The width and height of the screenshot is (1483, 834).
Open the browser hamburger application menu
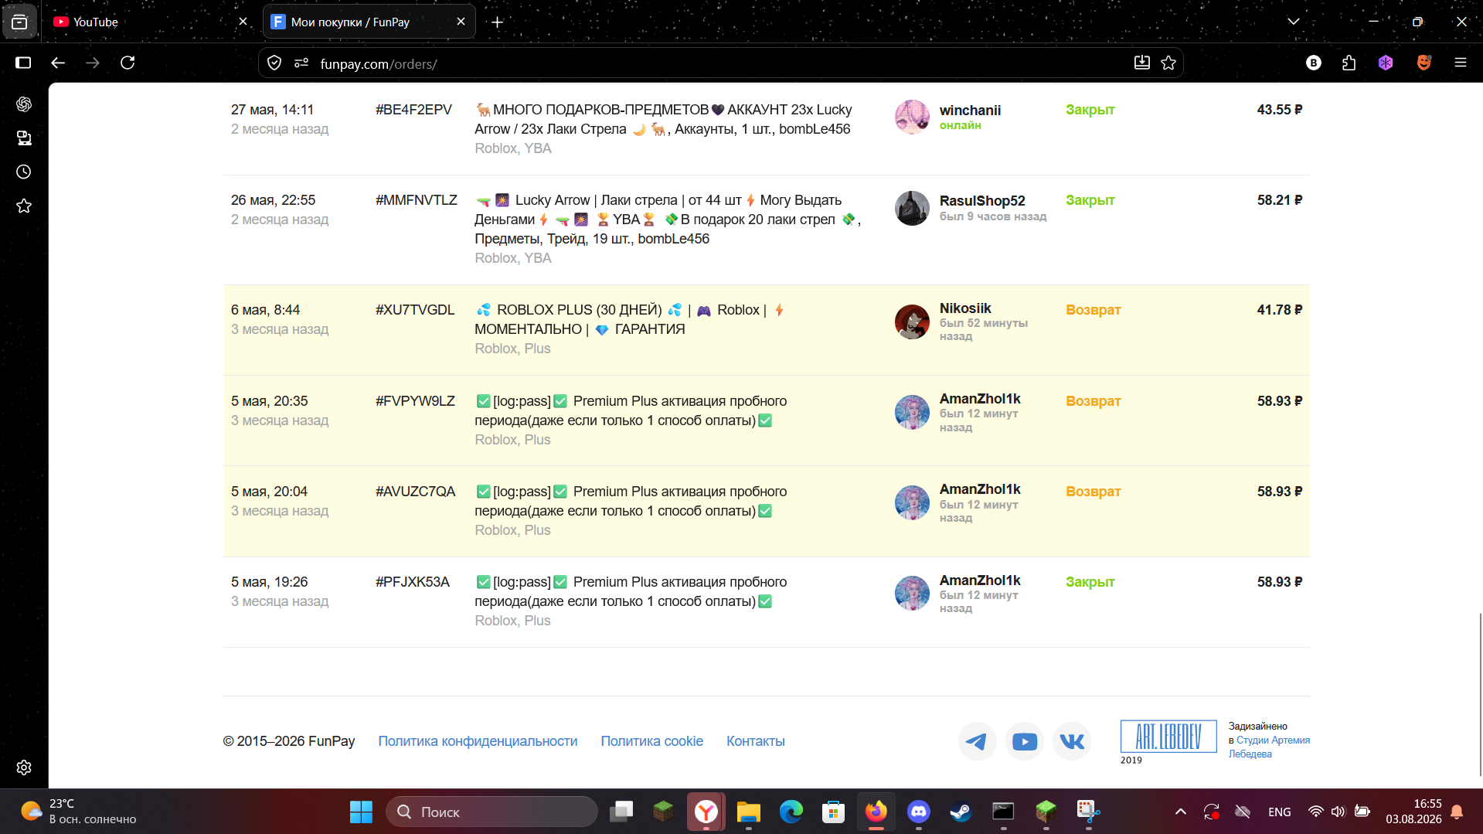[1461, 63]
